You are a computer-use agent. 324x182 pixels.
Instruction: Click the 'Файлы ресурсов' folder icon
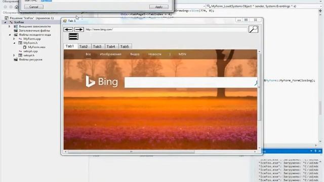click(x=16, y=60)
